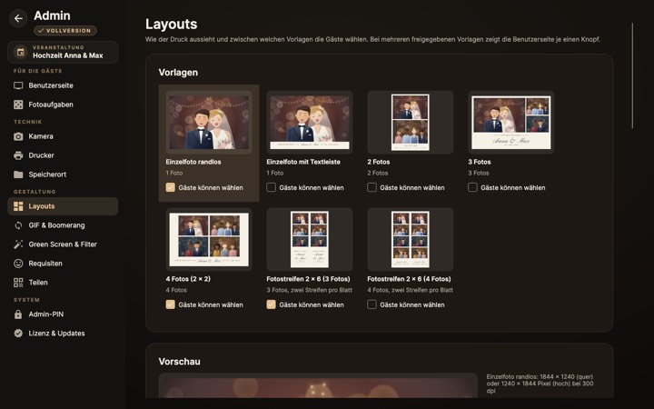Open Requisiten page
Image resolution: width=654 pixels, height=409 pixels.
[x=63, y=264]
